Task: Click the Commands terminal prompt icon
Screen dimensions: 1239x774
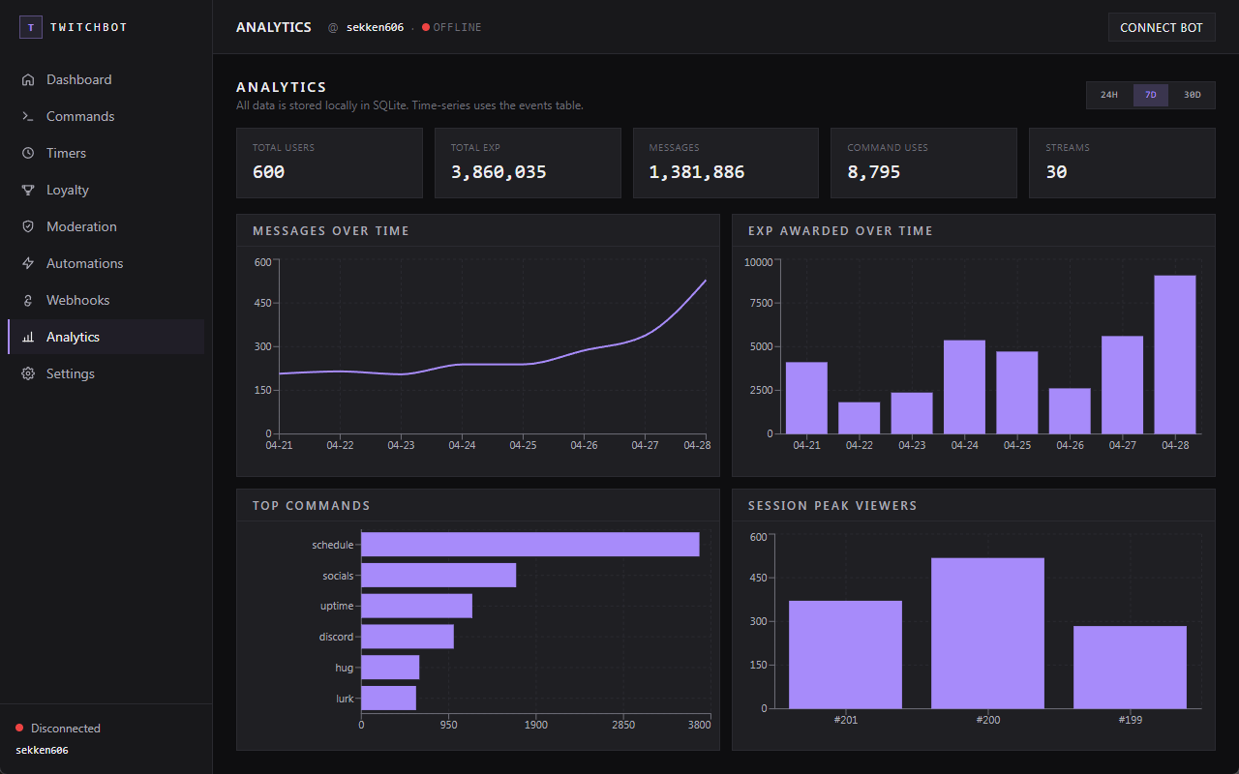Action: pos(28,116)
